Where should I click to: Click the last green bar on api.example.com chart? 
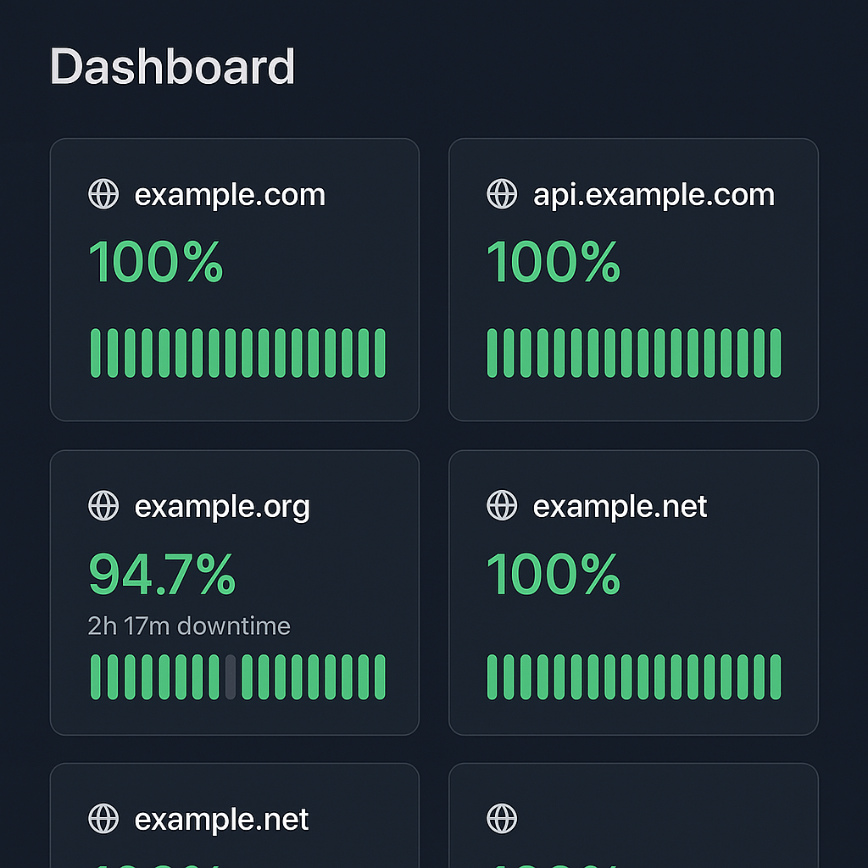pyautogui.click(x=776, y=353)
